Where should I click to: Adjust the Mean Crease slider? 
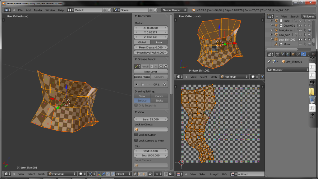151,47
